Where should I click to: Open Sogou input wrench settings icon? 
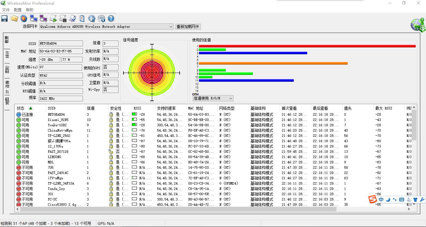pyautogui.click(x=422, y=200)
